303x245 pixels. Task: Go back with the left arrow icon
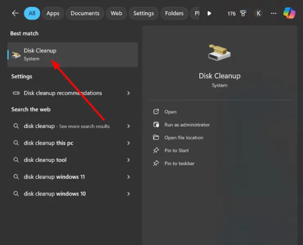pos(15,14)
